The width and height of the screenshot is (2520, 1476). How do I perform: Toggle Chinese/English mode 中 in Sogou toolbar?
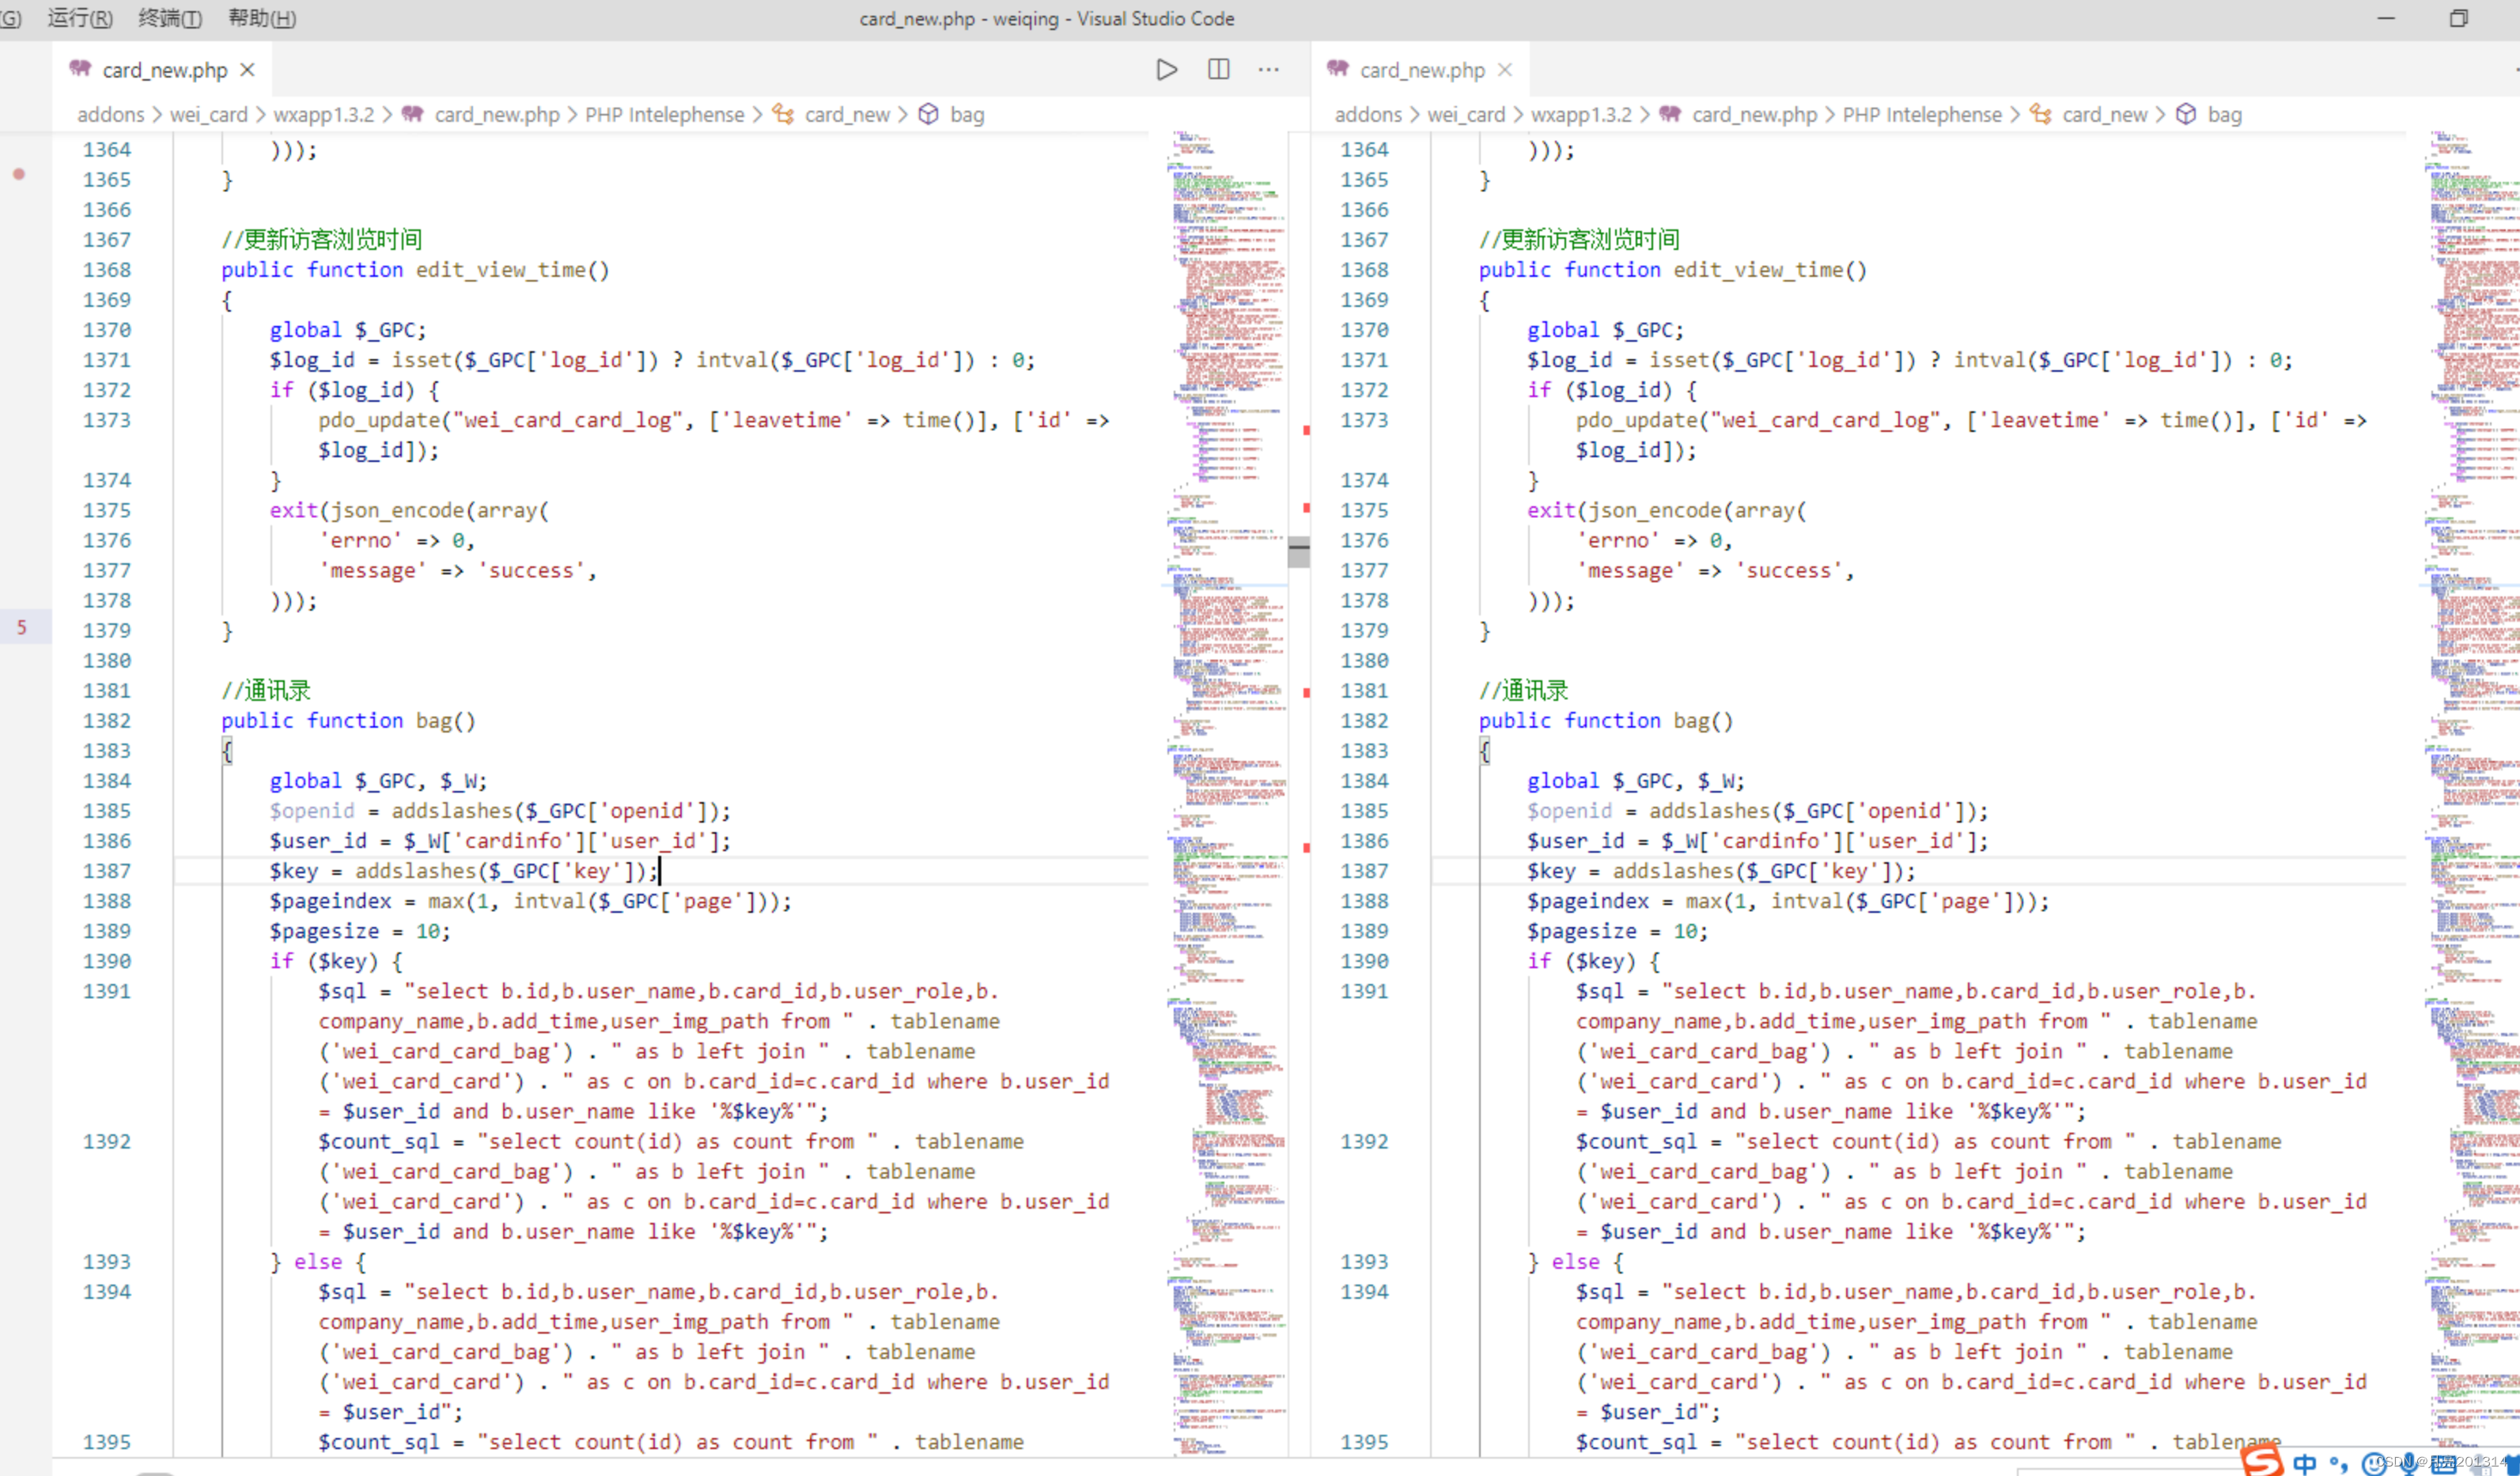pos(2305,1463)
